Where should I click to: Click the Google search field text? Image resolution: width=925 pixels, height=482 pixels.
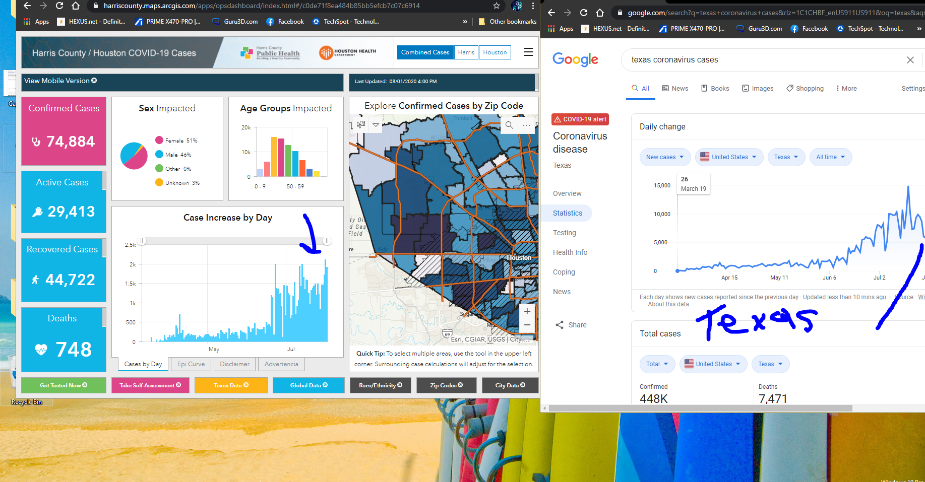pos(674,59)
